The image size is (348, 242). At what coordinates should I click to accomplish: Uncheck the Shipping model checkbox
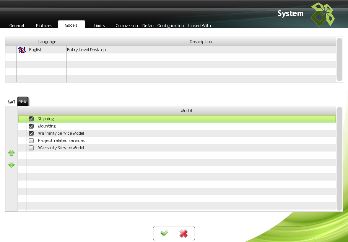tap(31, 119)
